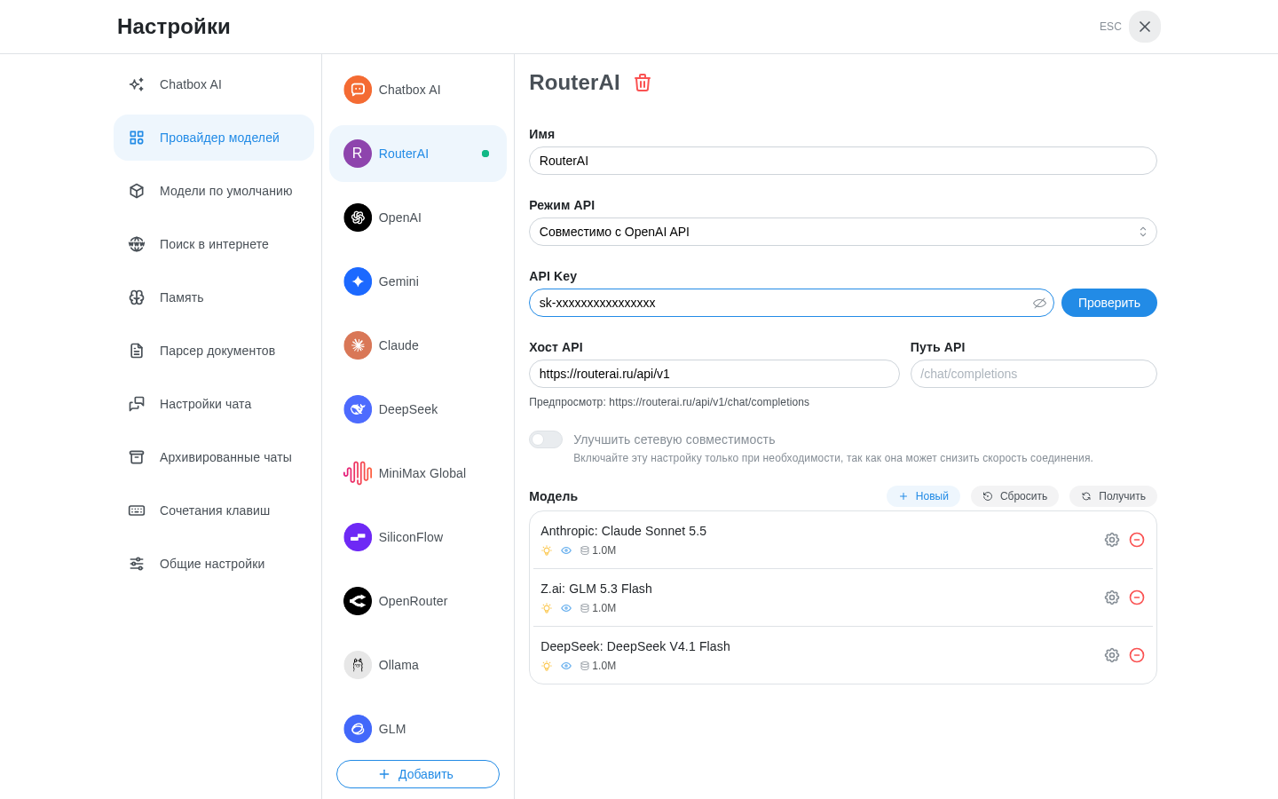Viewport: 1278px width, 799px height.
Task: Click the SiliconFlow provider logo
Action: pos(358,537)
